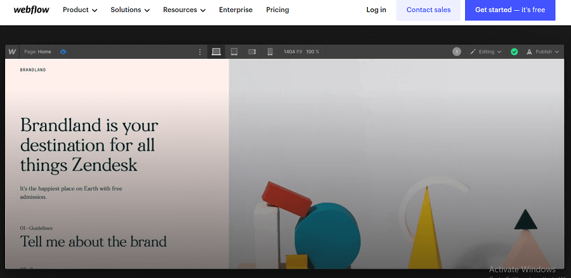The image size is (571, 278).
Task: Click the BRANDLAND site logo text
Action: tap(33, 70)
